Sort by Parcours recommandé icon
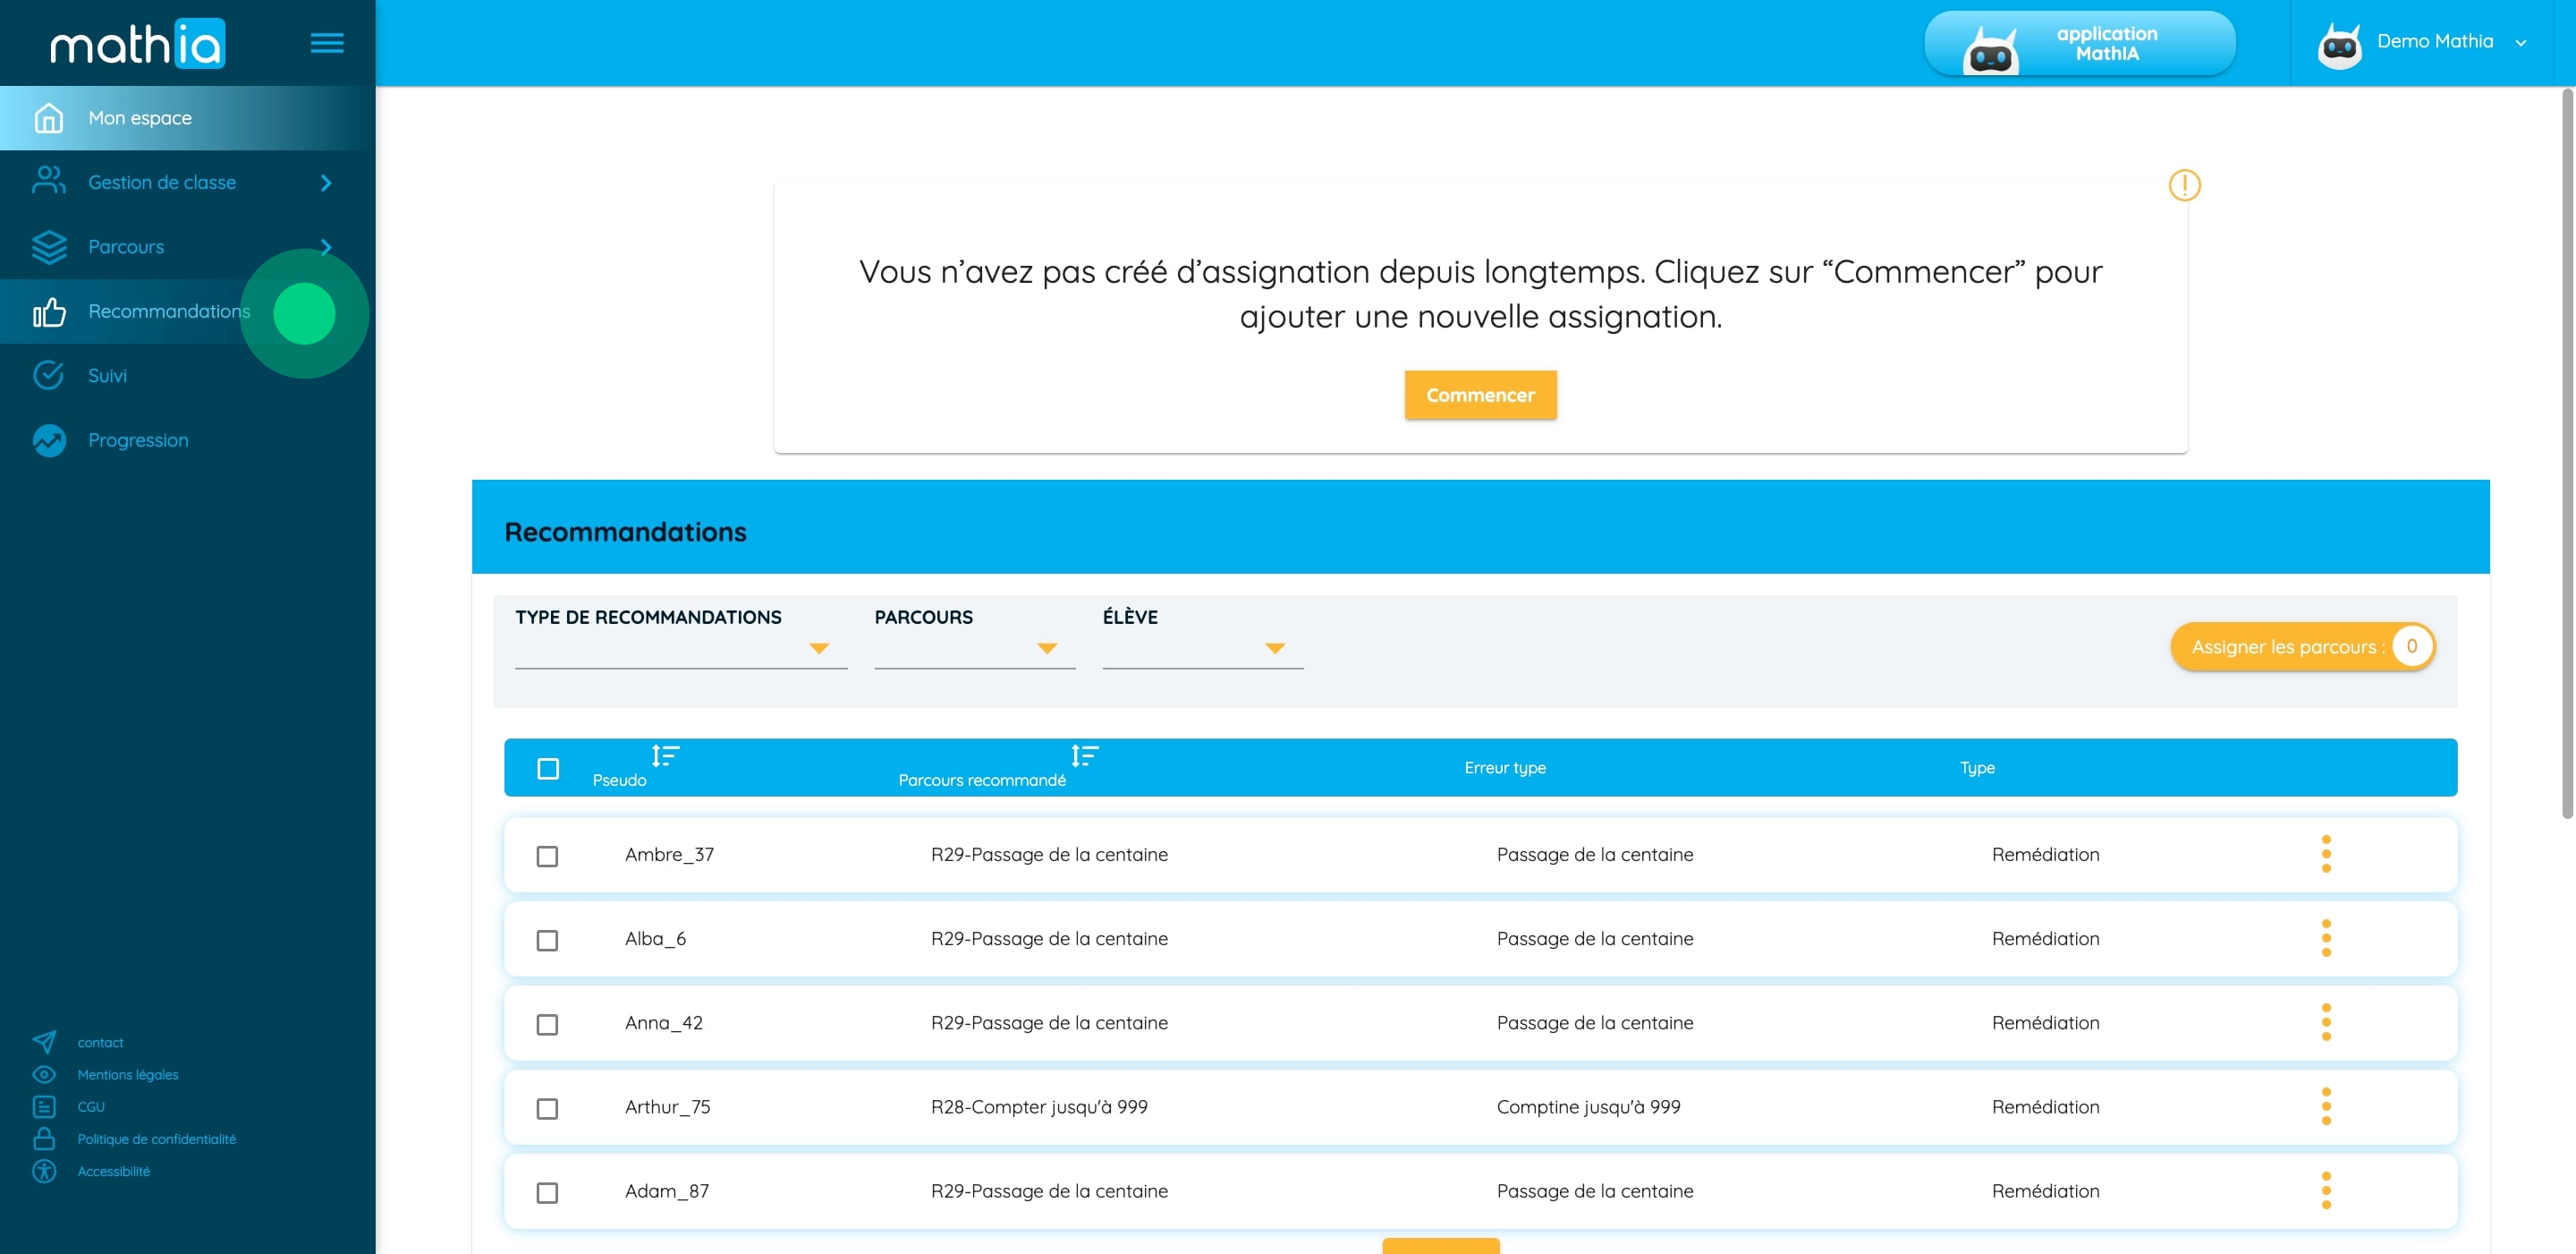The width and height of the screenshot is (2576, 1254). (x=1084, y=755)
